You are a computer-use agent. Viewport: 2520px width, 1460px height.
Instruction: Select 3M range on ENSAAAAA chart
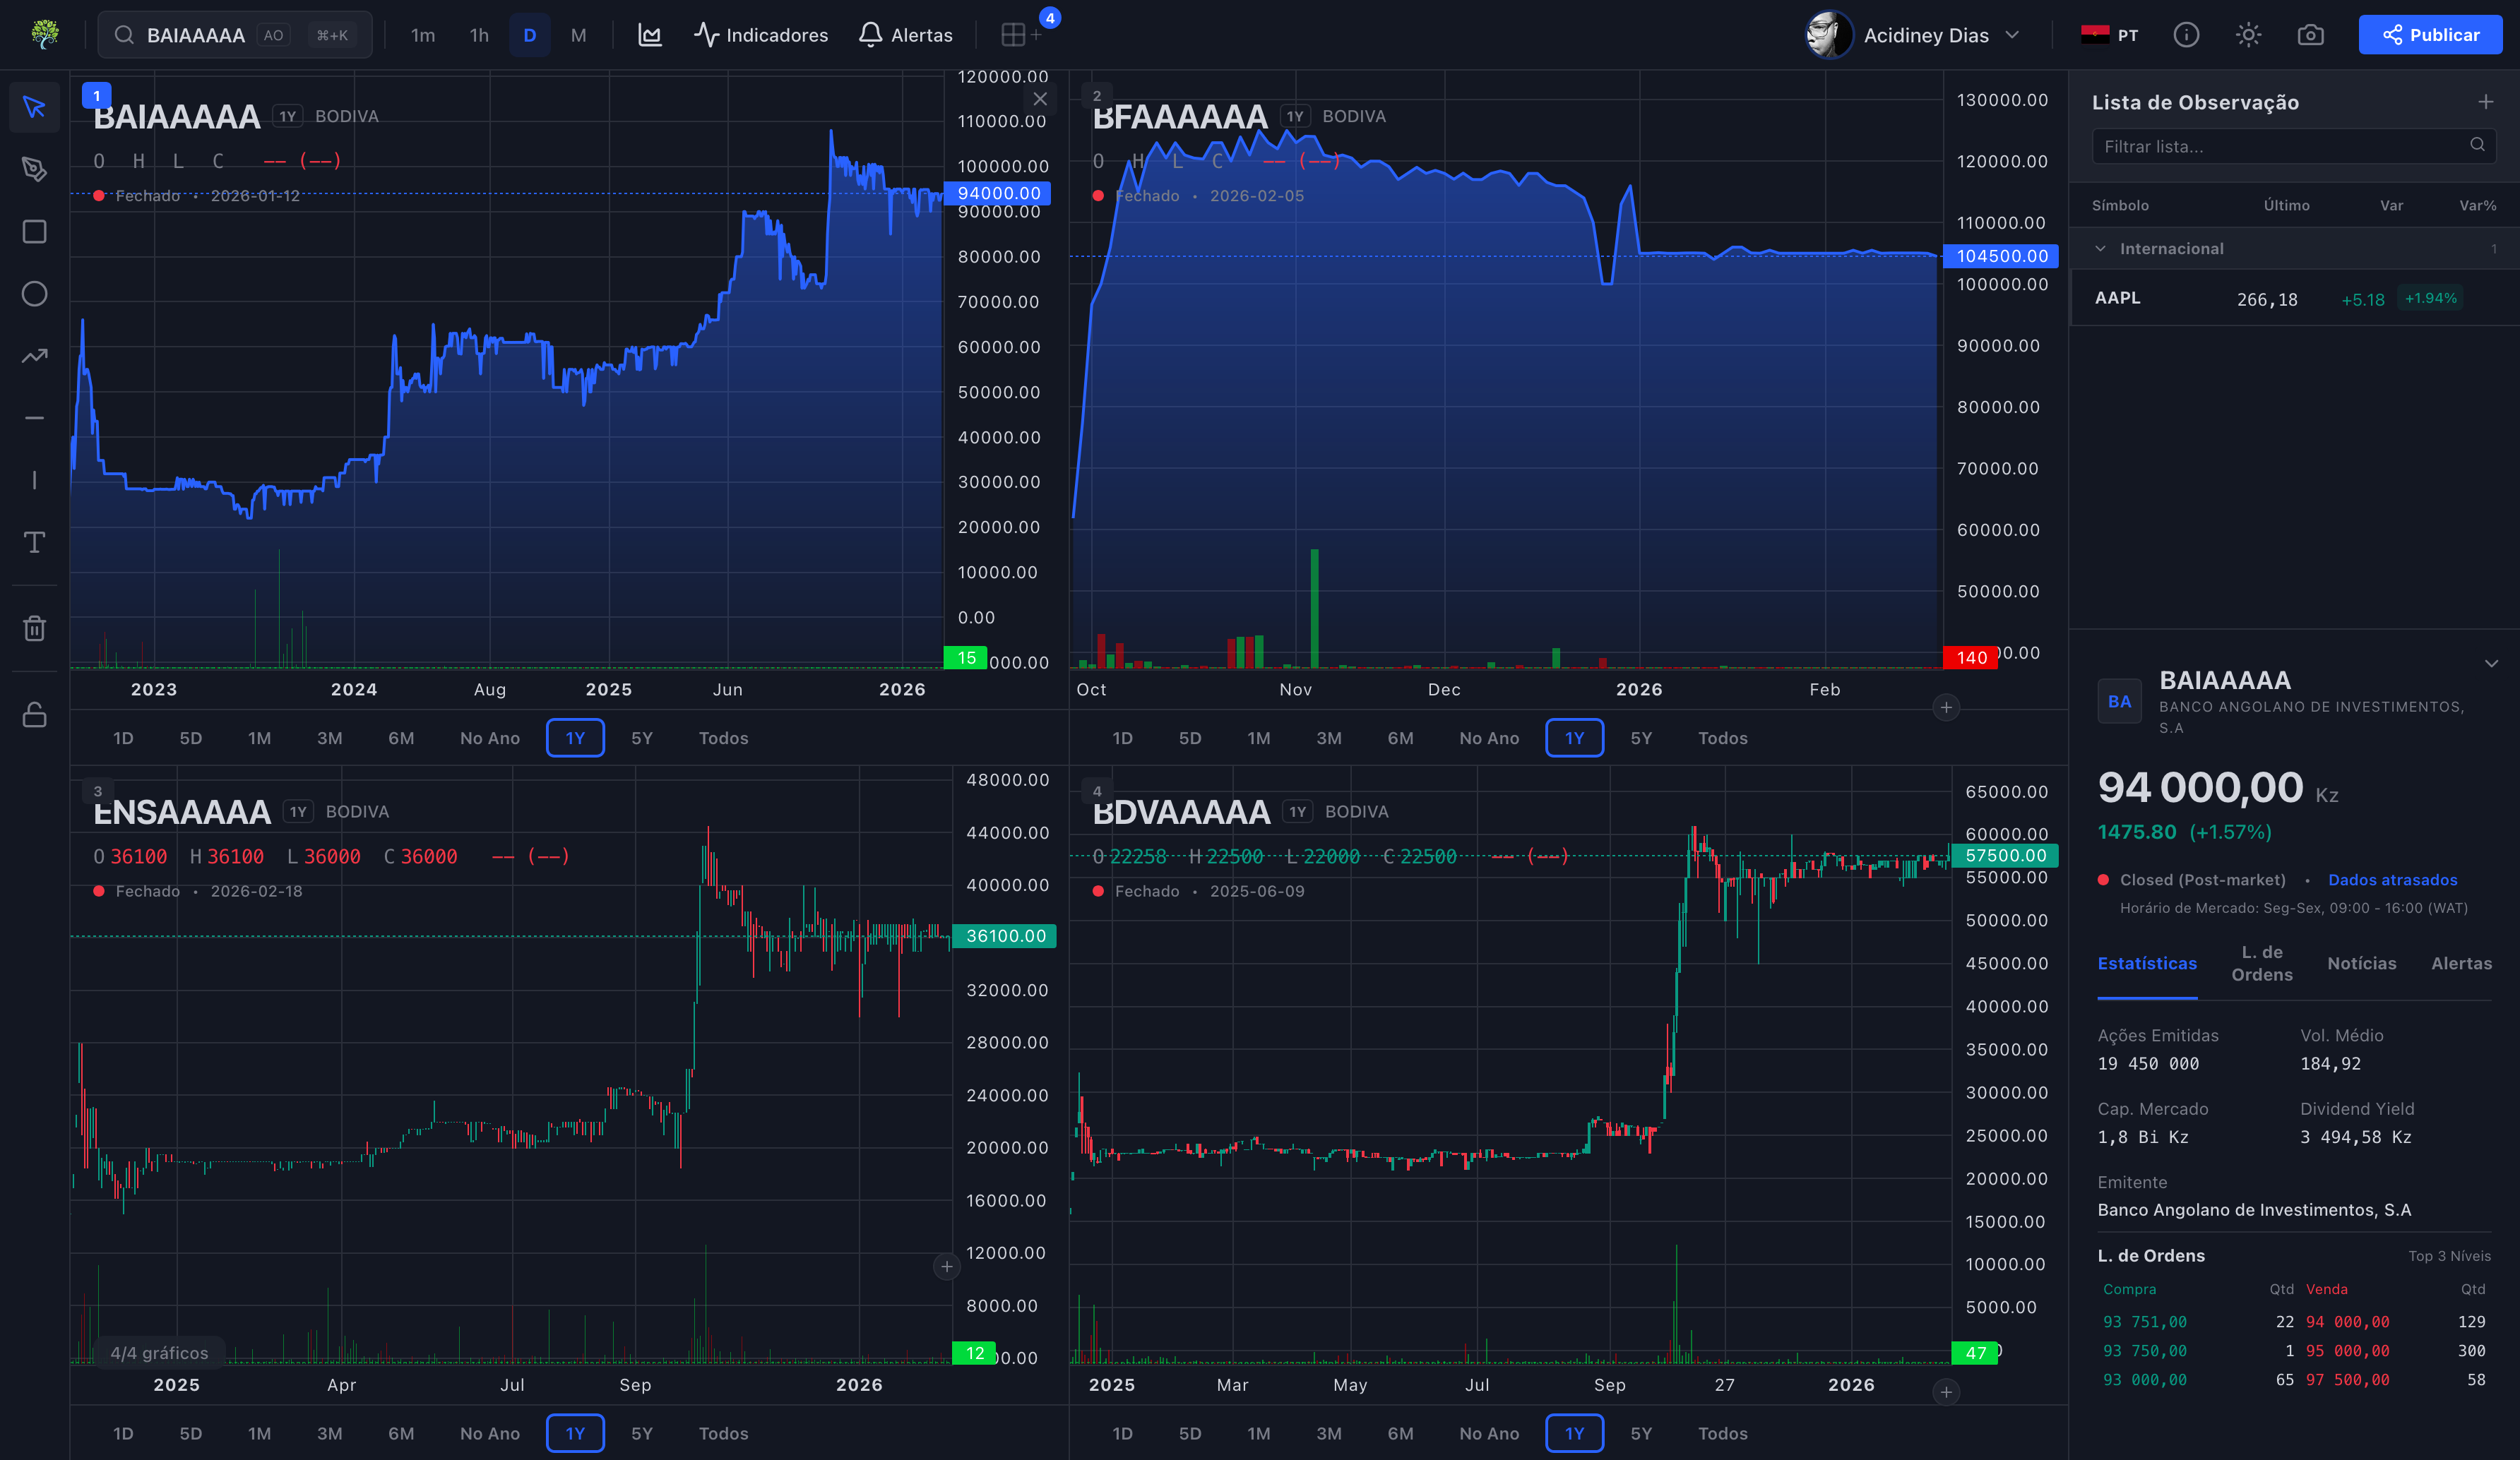point(329,1433)
